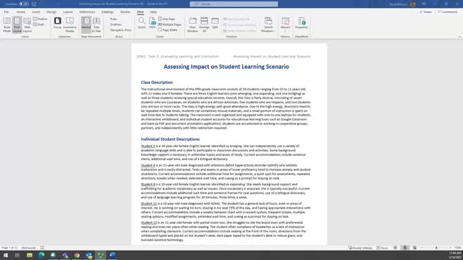This screenshot has width=463, height=260.
Task: Open the Comments pane button
Action: [x=448, y=12]
